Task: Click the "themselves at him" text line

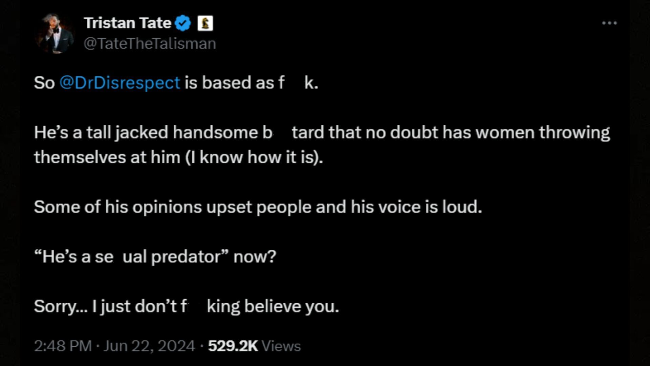Action: [107, 157]
